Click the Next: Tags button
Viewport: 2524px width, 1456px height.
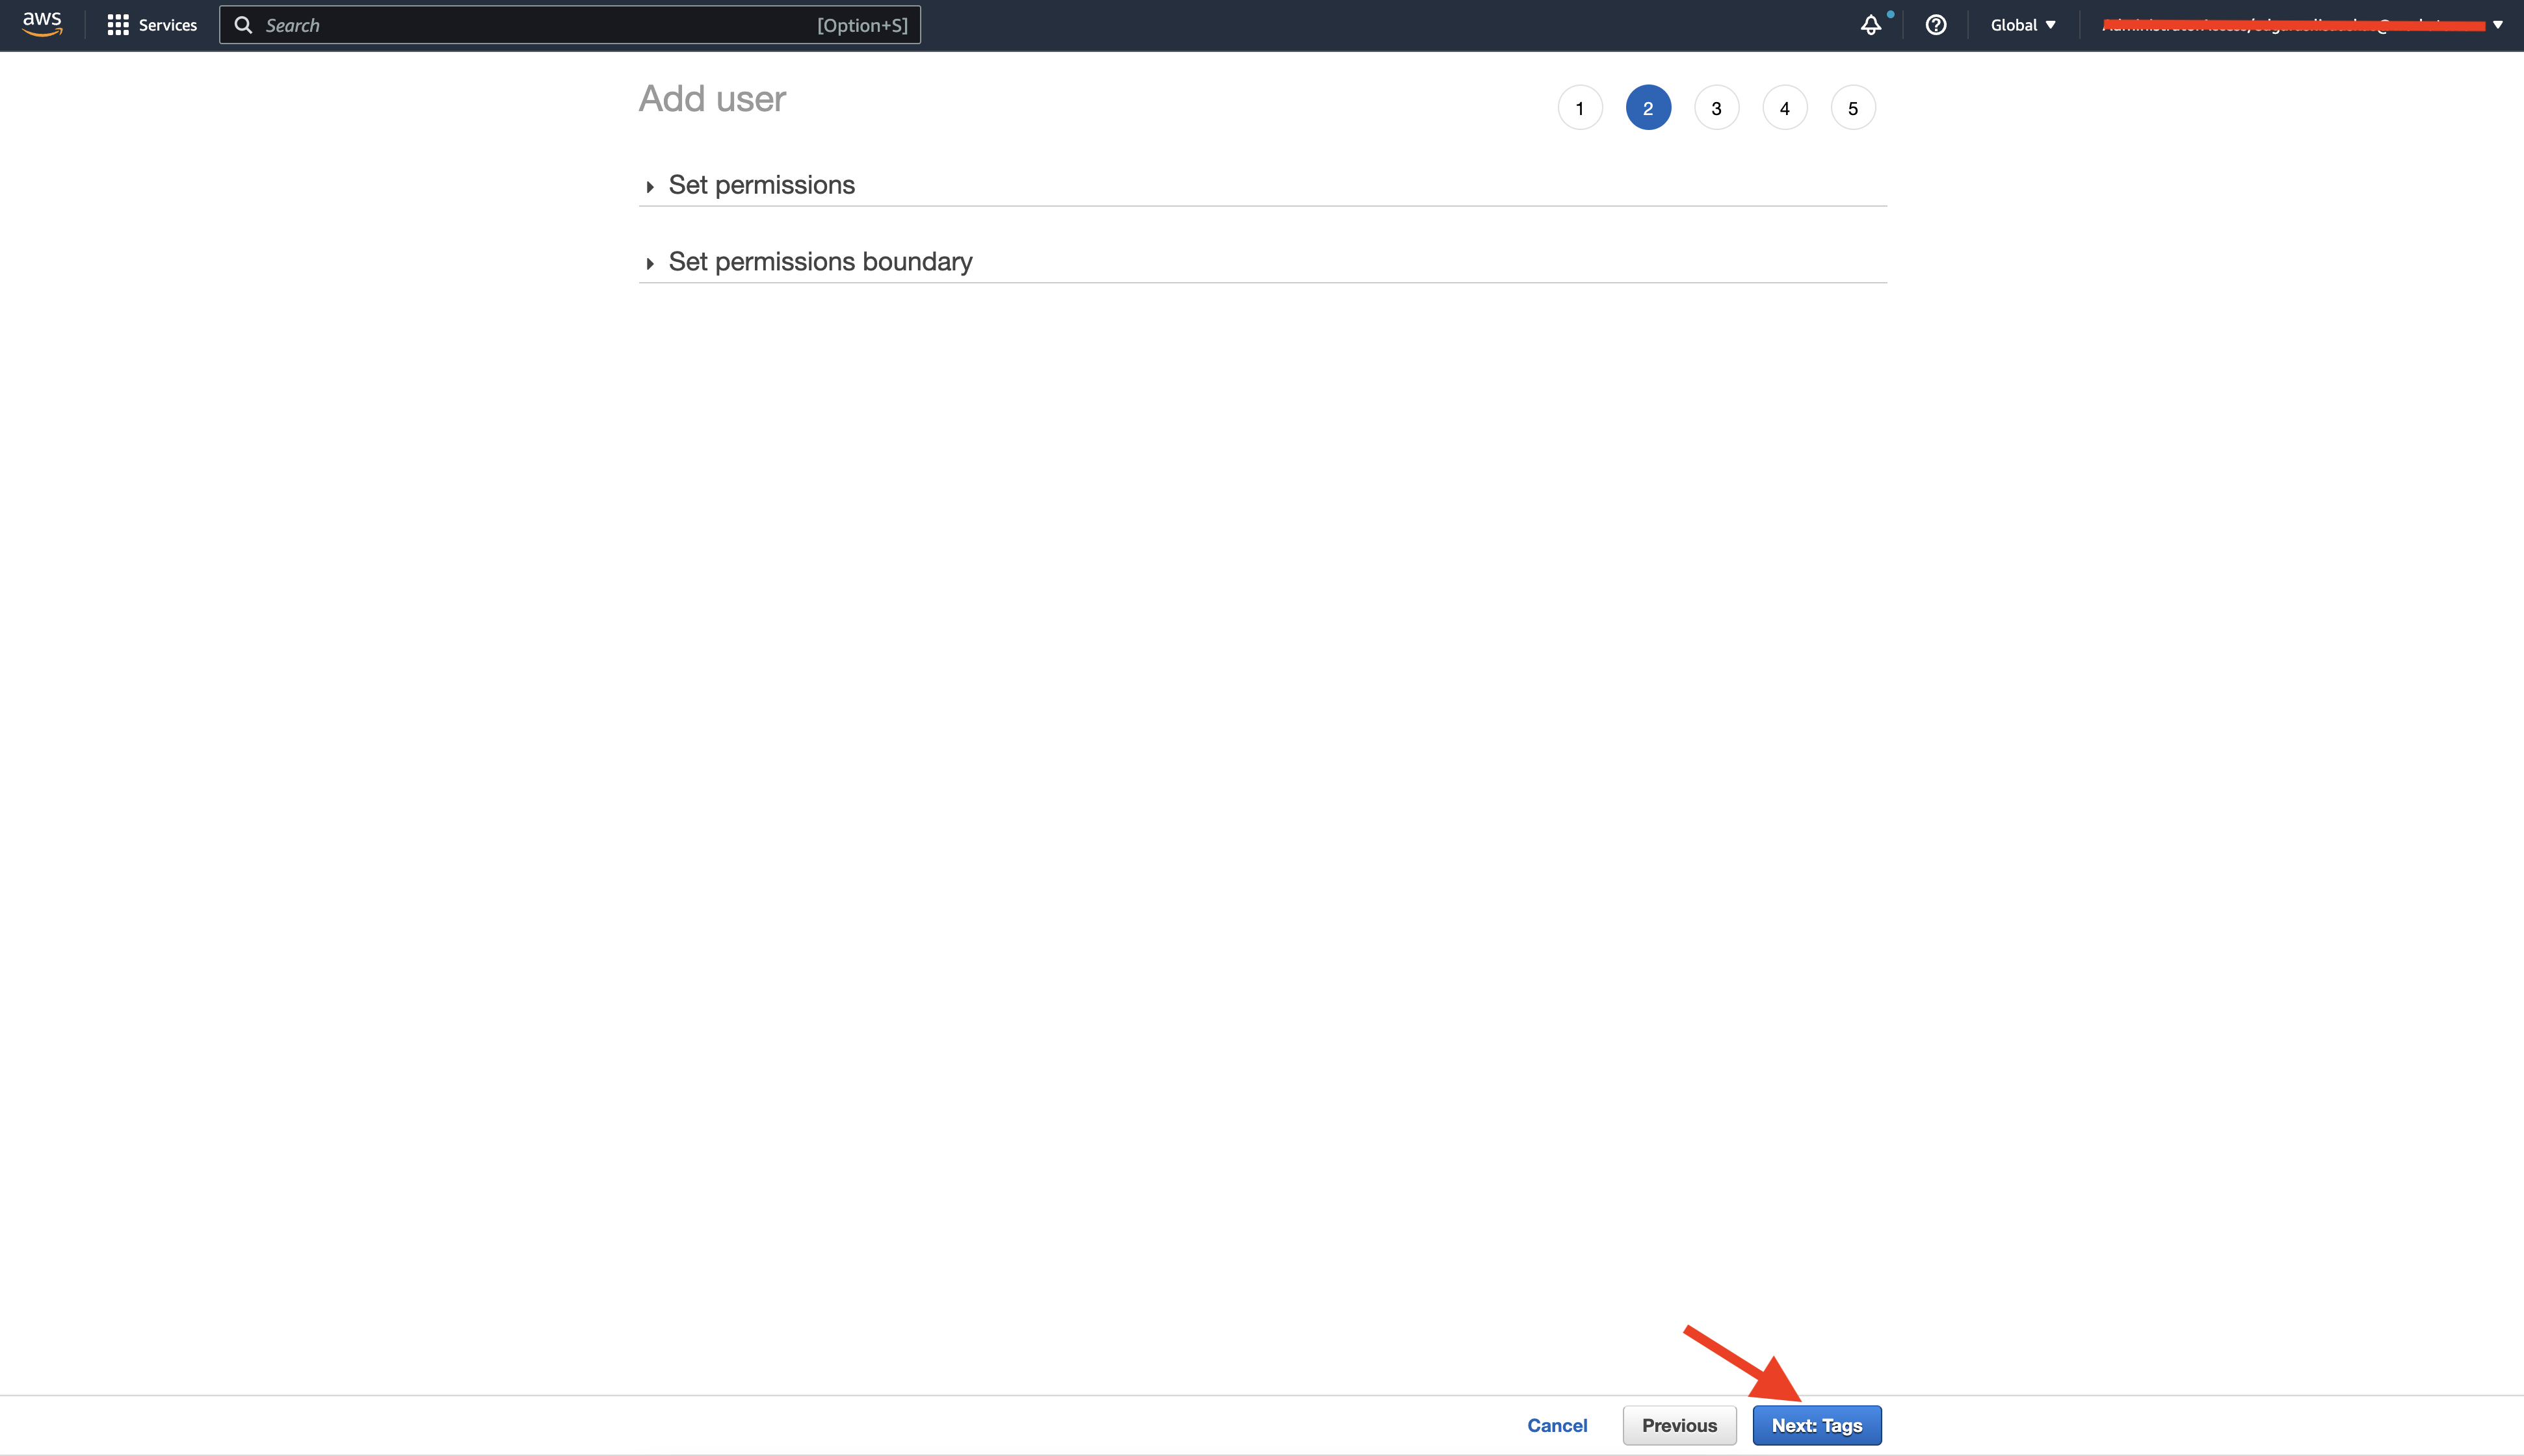click(x=1817, y=1425)
